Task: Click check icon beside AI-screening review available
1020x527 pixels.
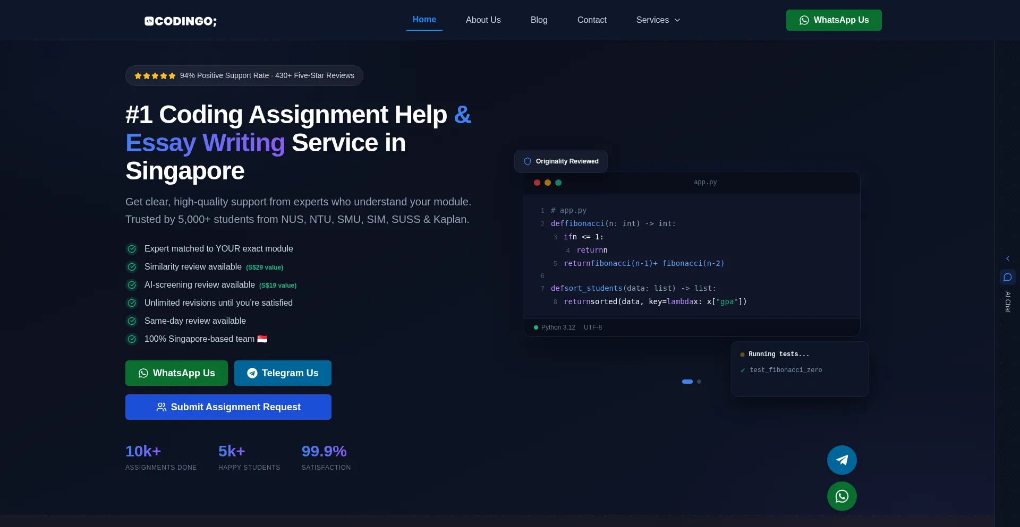Action: 132,285
